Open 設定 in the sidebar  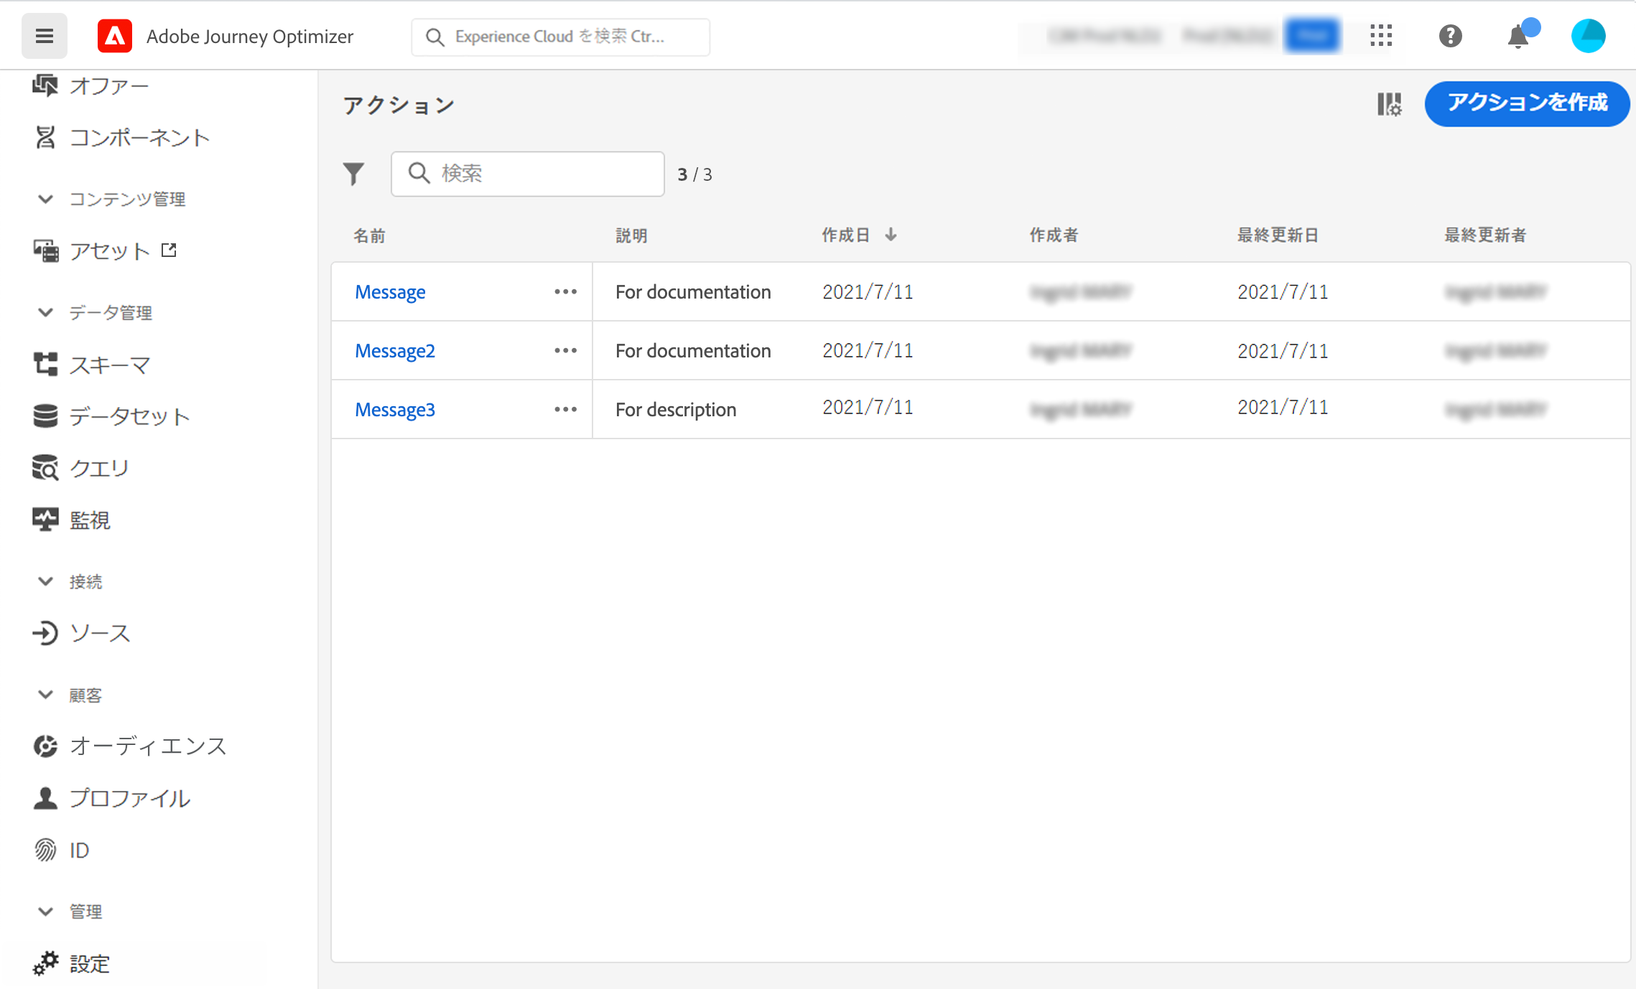pos(89,963)
